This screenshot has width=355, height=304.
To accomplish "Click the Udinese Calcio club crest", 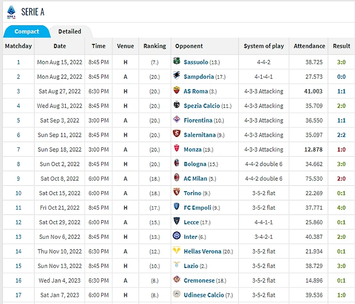I will pos(177,295).
